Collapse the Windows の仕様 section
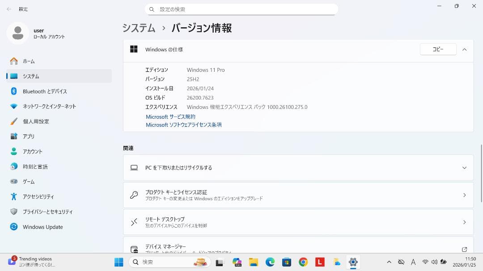Screen dimensions: 483x271 [x=464, y=50]
